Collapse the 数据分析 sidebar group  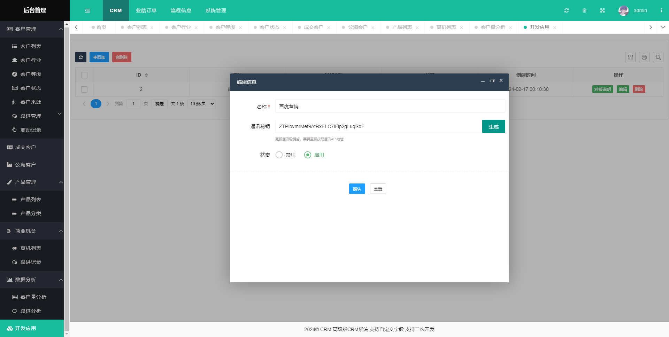[32, 280]
